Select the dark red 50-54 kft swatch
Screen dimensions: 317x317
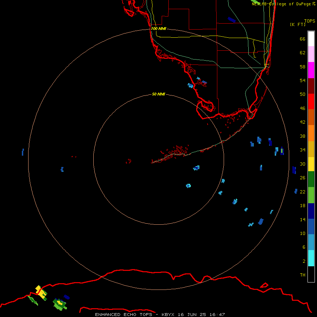tap(311, 86)
